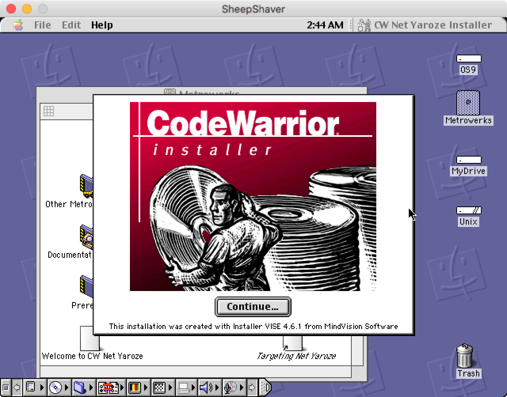
Task: Collapse the control strip using end tab
Action: click(265, 388)
